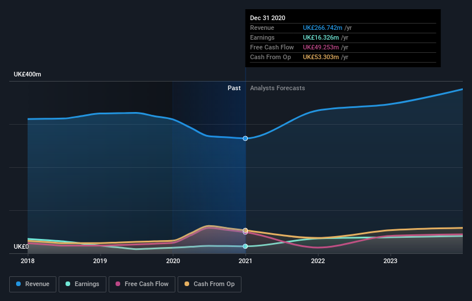Screen dimensions: 472x301
Task: Click the UK£0 y-axis label
Action: (21, 246)
